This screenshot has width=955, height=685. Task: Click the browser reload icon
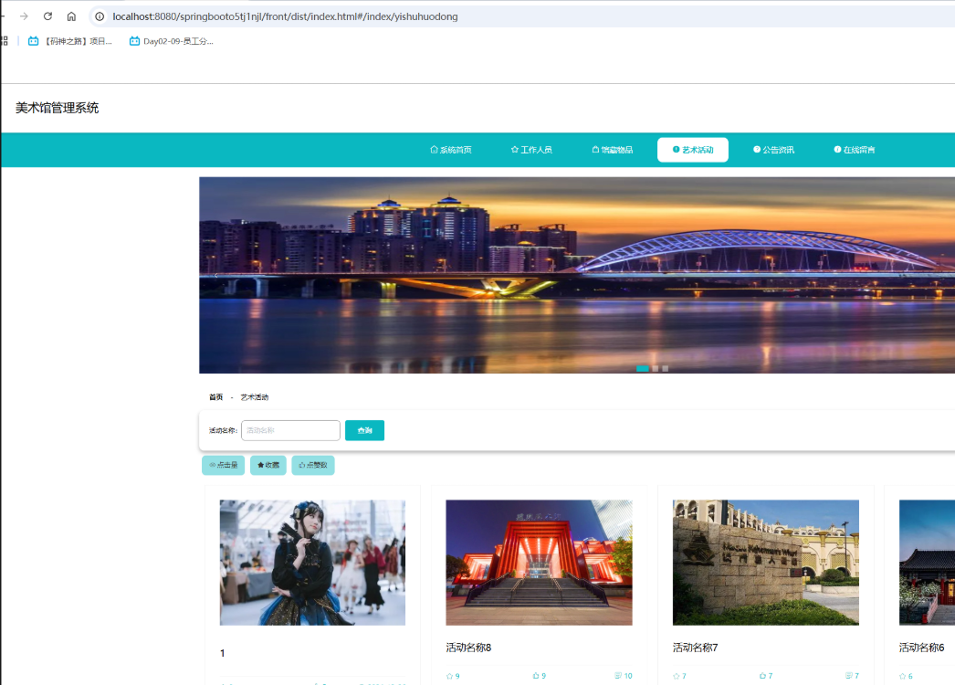tap(47, 16)
